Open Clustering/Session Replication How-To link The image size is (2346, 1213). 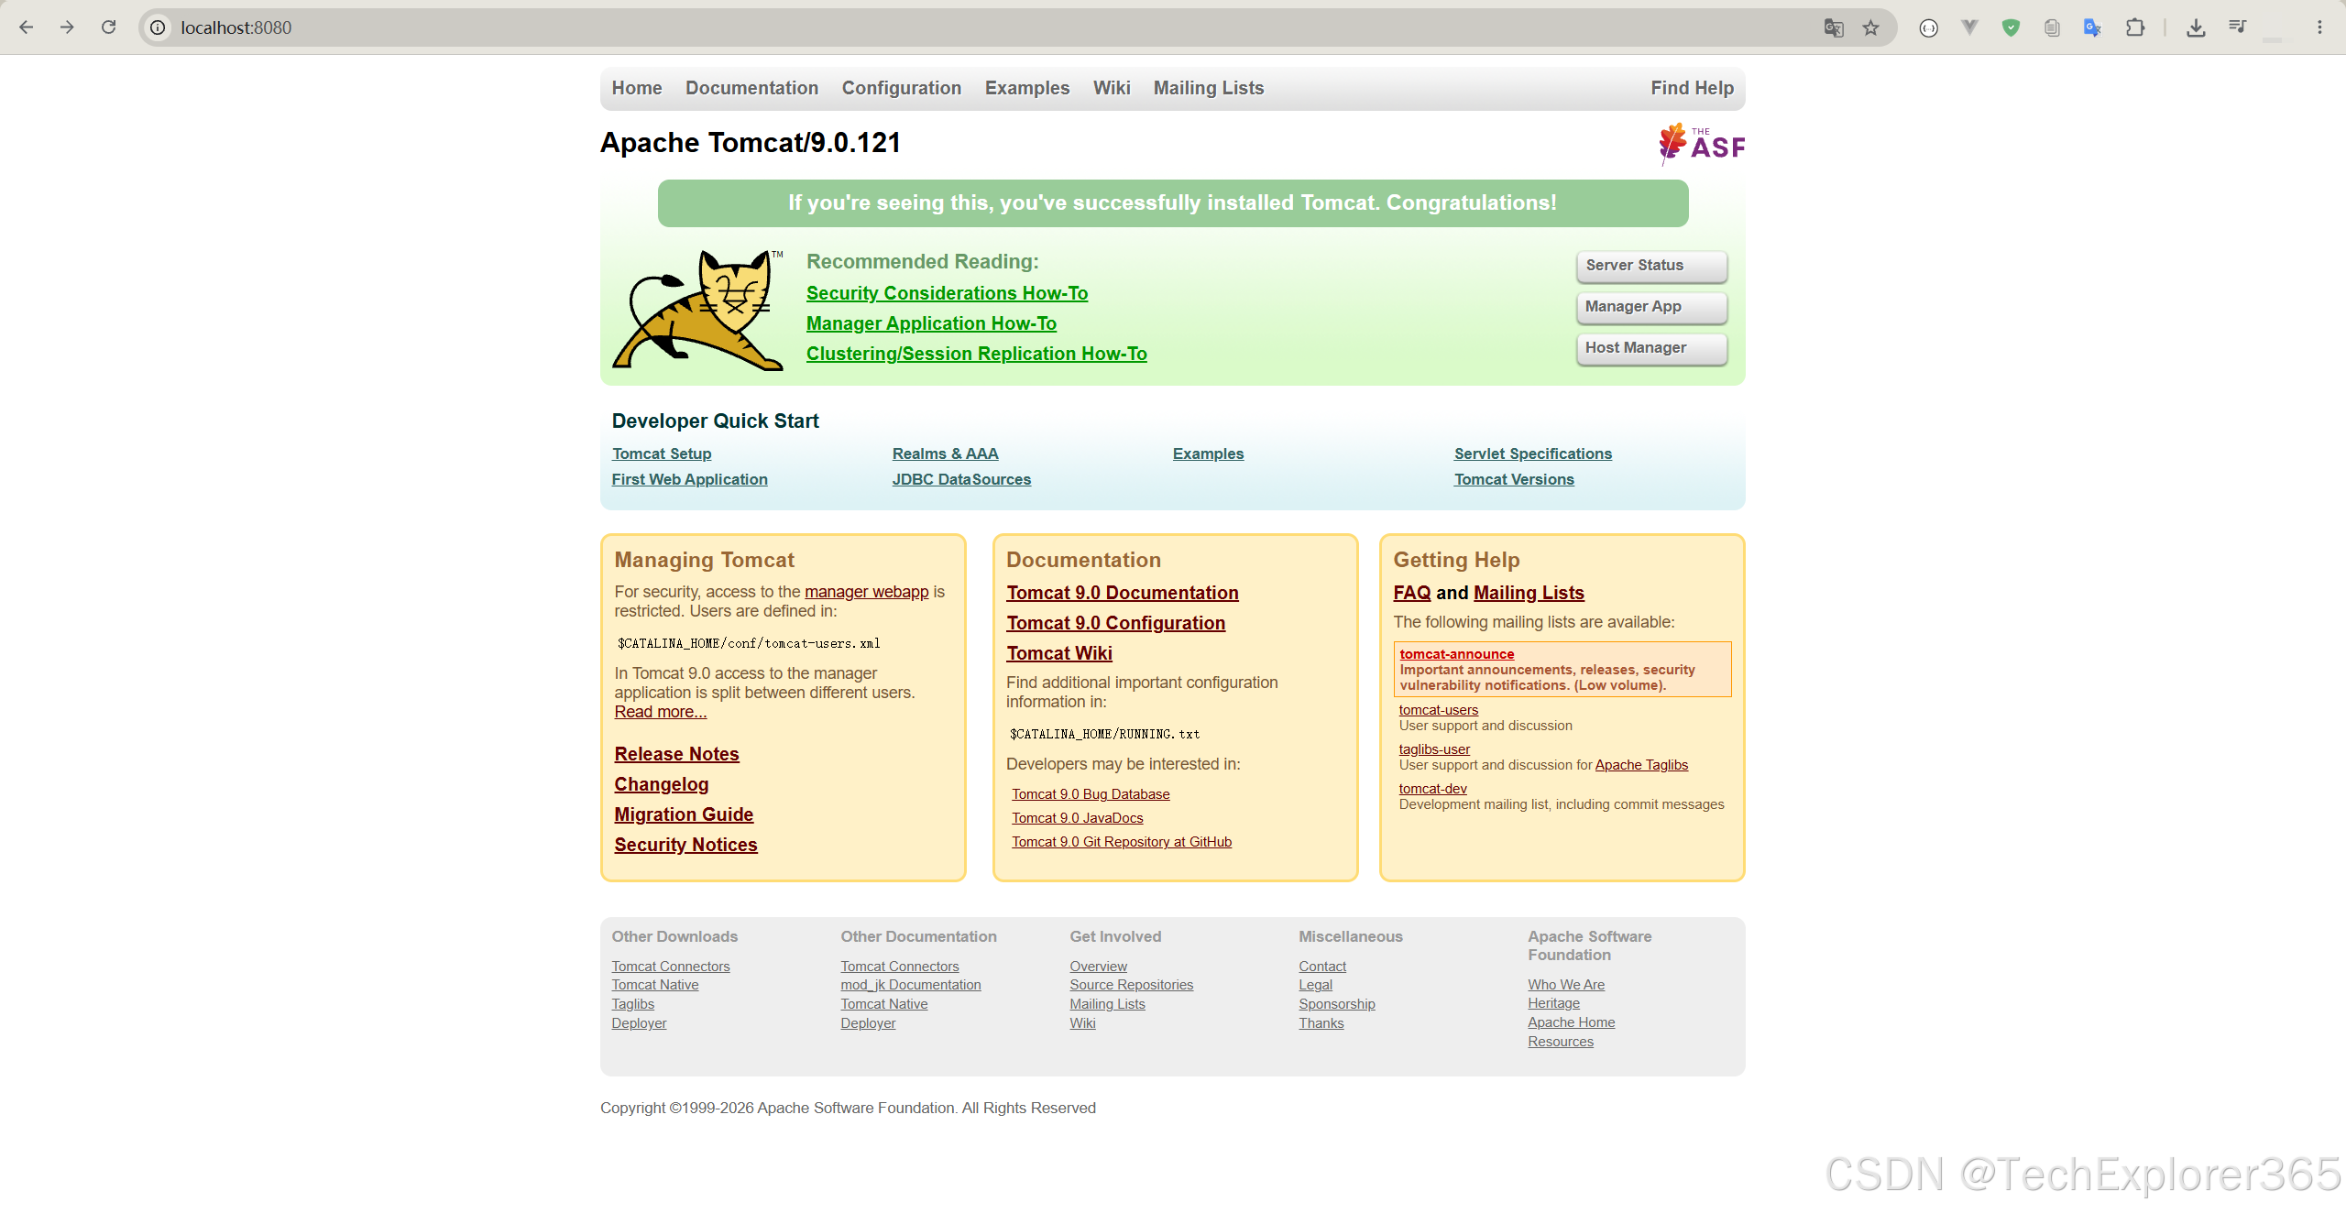977,354
